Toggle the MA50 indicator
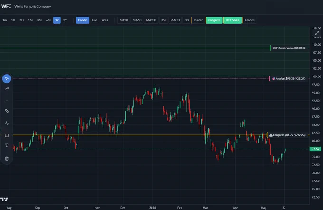323x210 pixels. [x=137, y=20]
